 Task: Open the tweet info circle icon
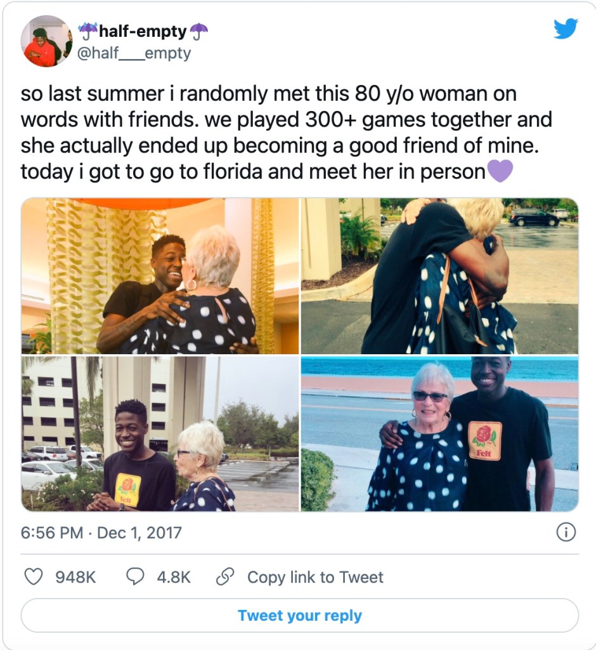566,532
